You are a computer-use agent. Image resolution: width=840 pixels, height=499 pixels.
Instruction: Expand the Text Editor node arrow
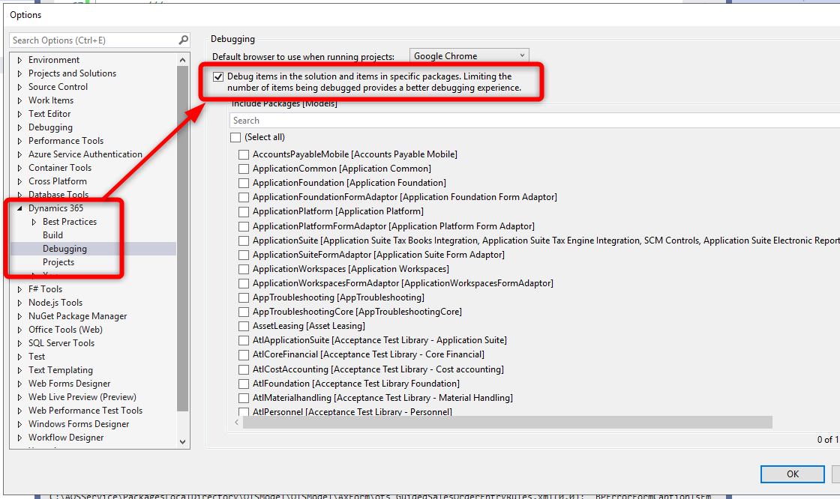pos(19,114)
